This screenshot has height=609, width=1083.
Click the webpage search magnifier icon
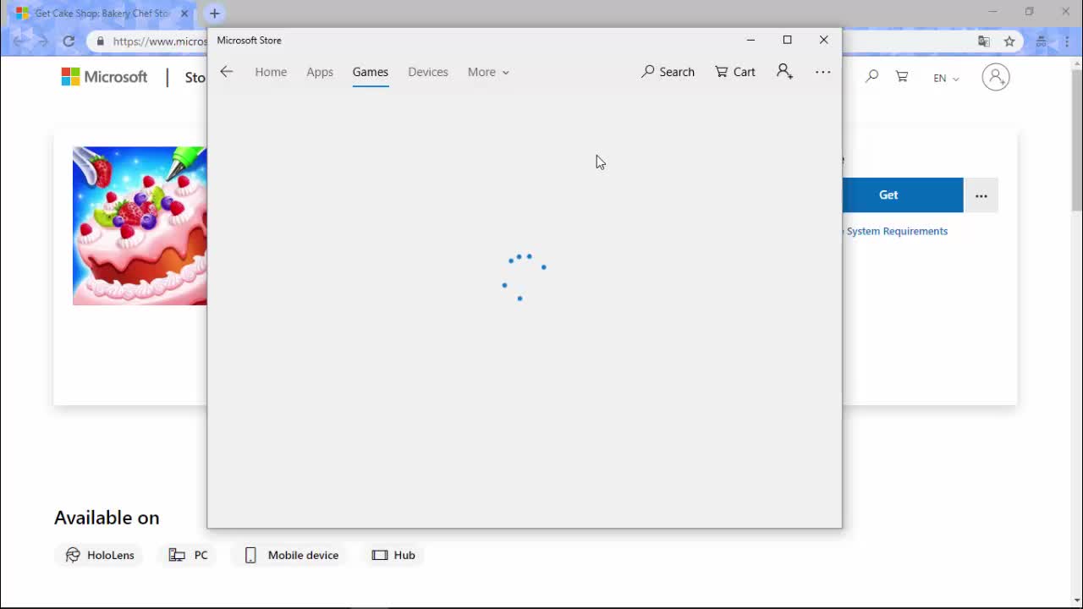pos(872,77)
